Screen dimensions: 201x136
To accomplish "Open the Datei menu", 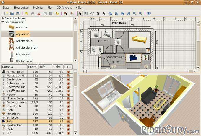I will [7, 8].
